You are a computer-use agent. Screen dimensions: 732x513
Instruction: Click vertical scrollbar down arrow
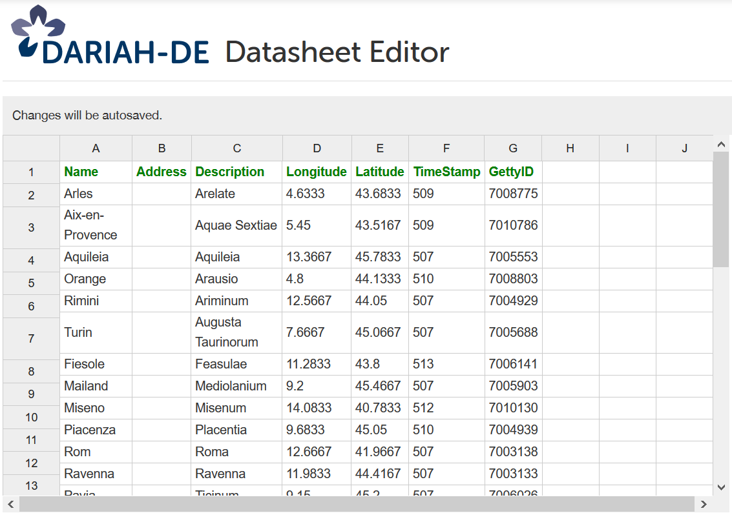721,487
